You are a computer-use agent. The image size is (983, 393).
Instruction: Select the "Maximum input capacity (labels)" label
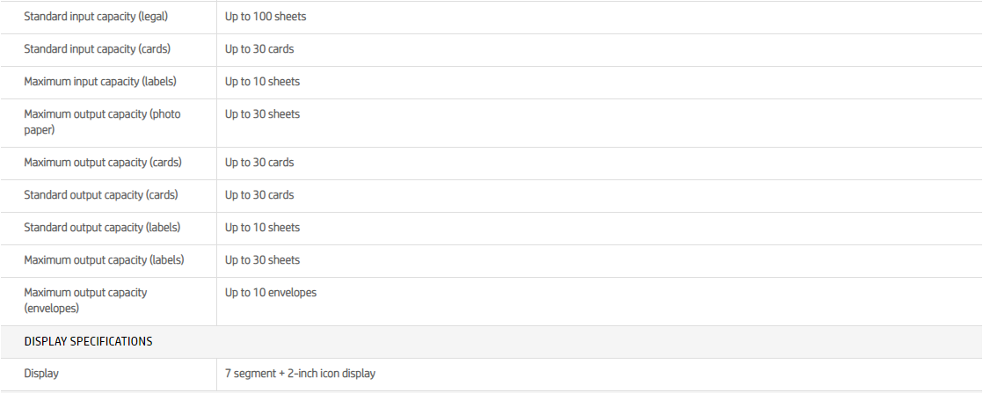[x=100, y=82]
